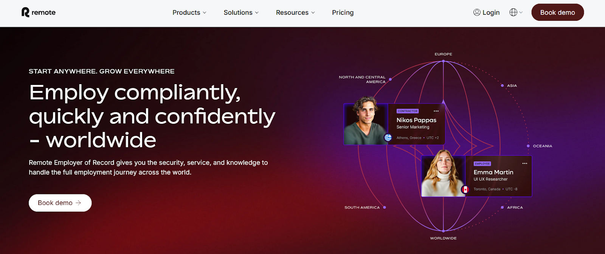Click the Login link
Image resolution: width=605 pixels, height=254 pixels.
click(x=491, y=12)
